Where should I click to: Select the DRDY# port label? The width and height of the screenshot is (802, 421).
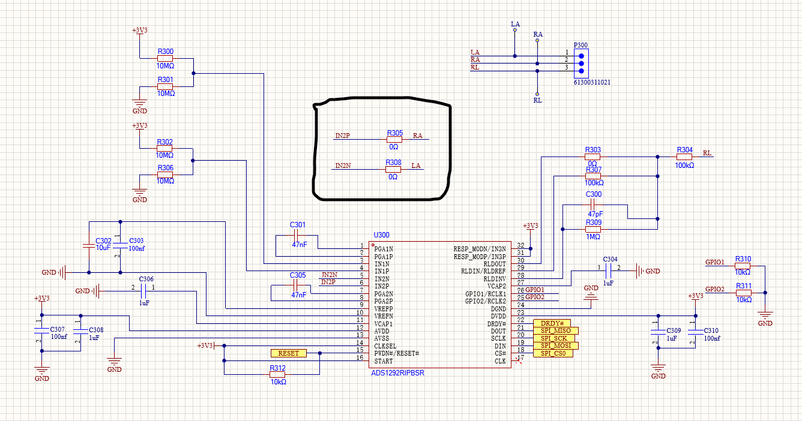click(551, 323)
